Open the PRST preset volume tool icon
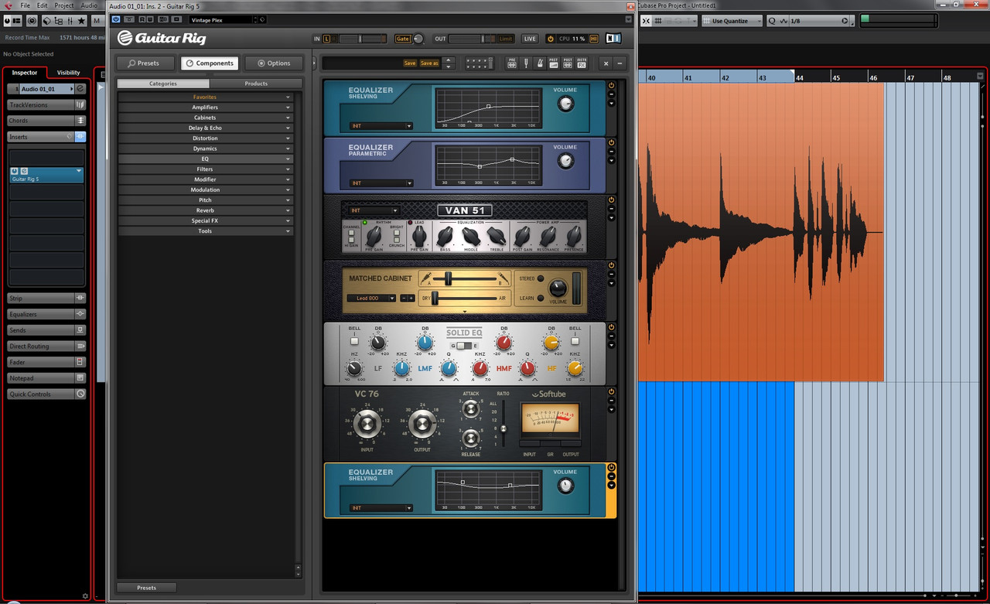 (x=553, y=63)
